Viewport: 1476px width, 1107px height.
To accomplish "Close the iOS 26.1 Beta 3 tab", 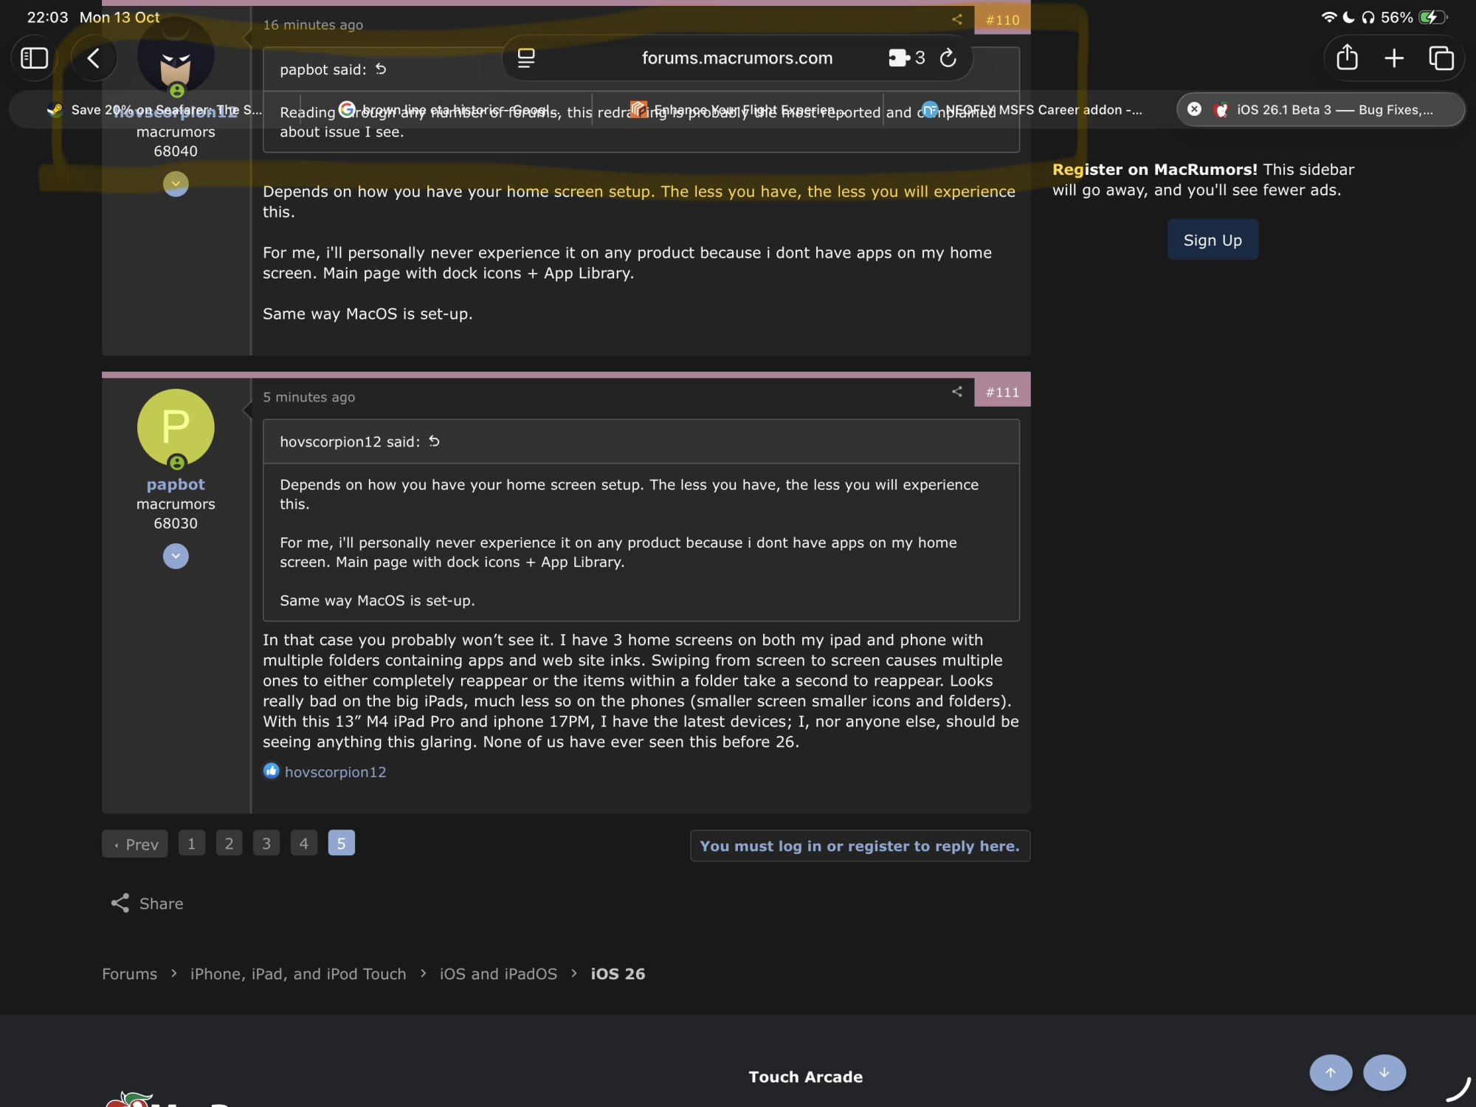I will pos(1194,110).
